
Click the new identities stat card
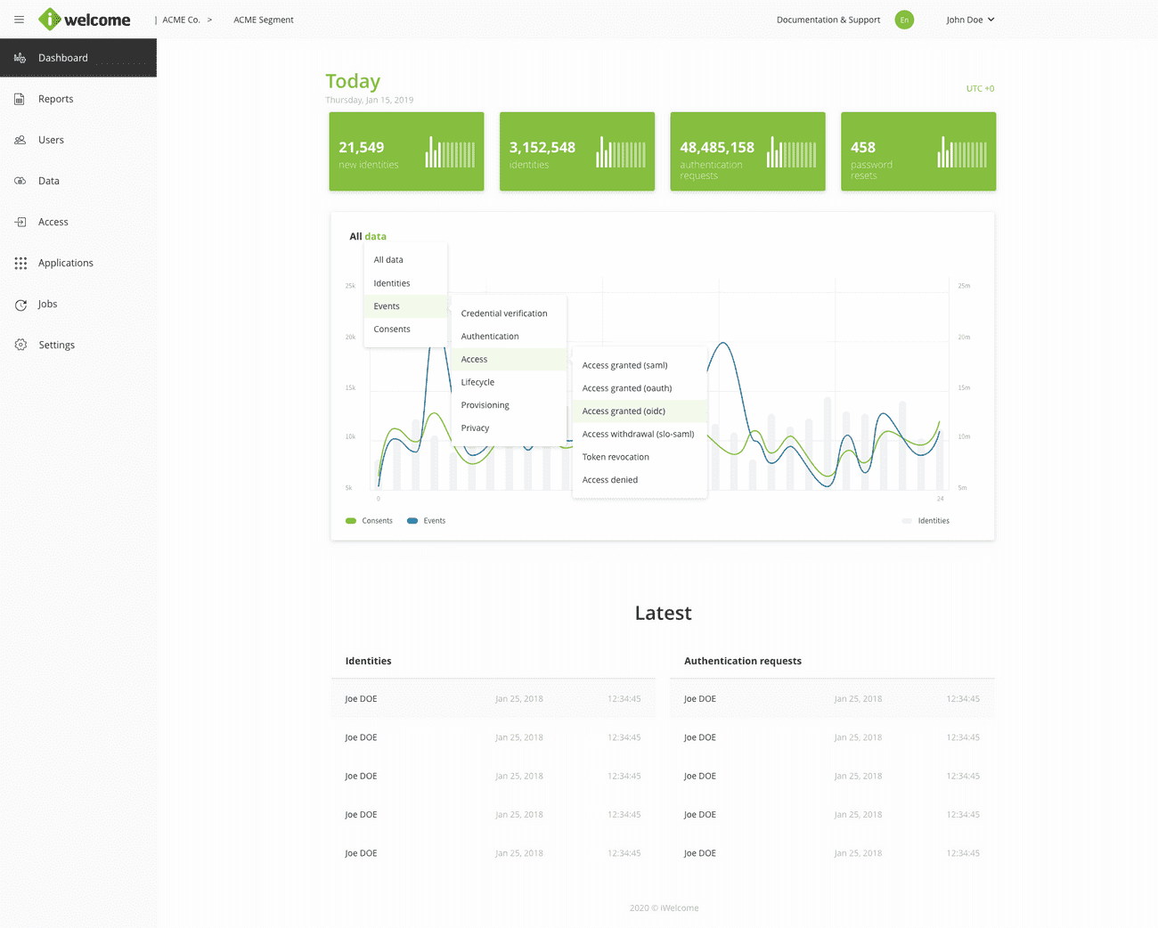point(406,151)
